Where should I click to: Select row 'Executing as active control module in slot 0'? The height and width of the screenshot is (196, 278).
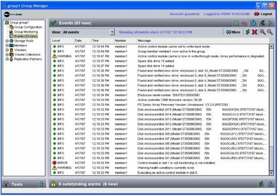point(160,173)
